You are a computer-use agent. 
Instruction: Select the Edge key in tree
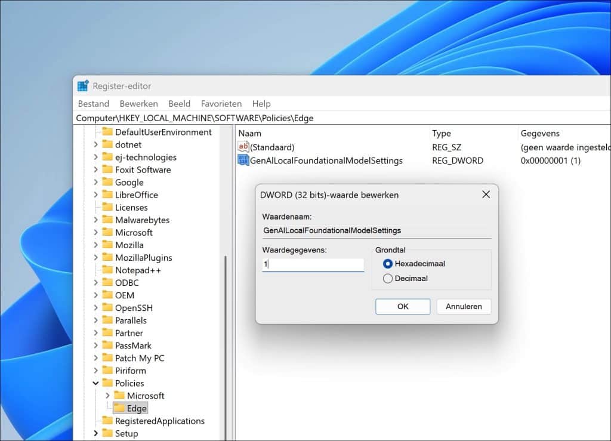(x=137, y=408)
